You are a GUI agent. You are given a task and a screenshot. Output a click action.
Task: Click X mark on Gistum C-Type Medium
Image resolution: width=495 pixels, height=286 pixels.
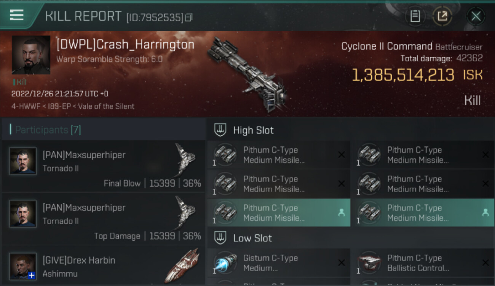341,262
